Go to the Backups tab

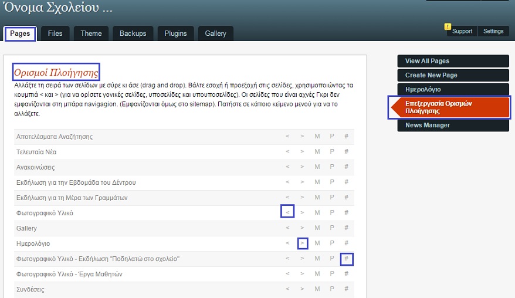click(x=133, y=33)
